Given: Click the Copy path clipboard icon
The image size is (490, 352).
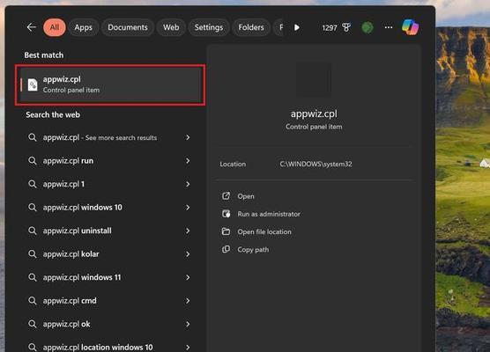Looking at the screenshot, I should (226, 249).
